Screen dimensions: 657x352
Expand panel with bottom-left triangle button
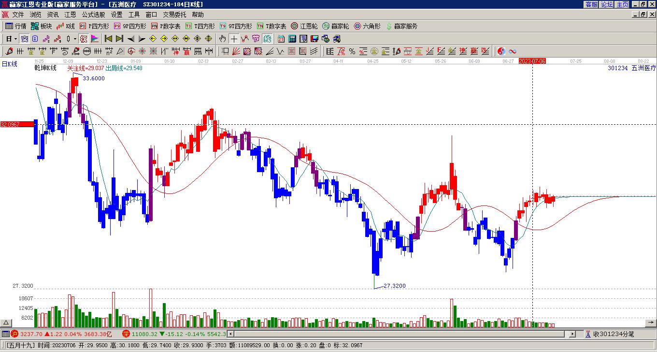(6, 323)
